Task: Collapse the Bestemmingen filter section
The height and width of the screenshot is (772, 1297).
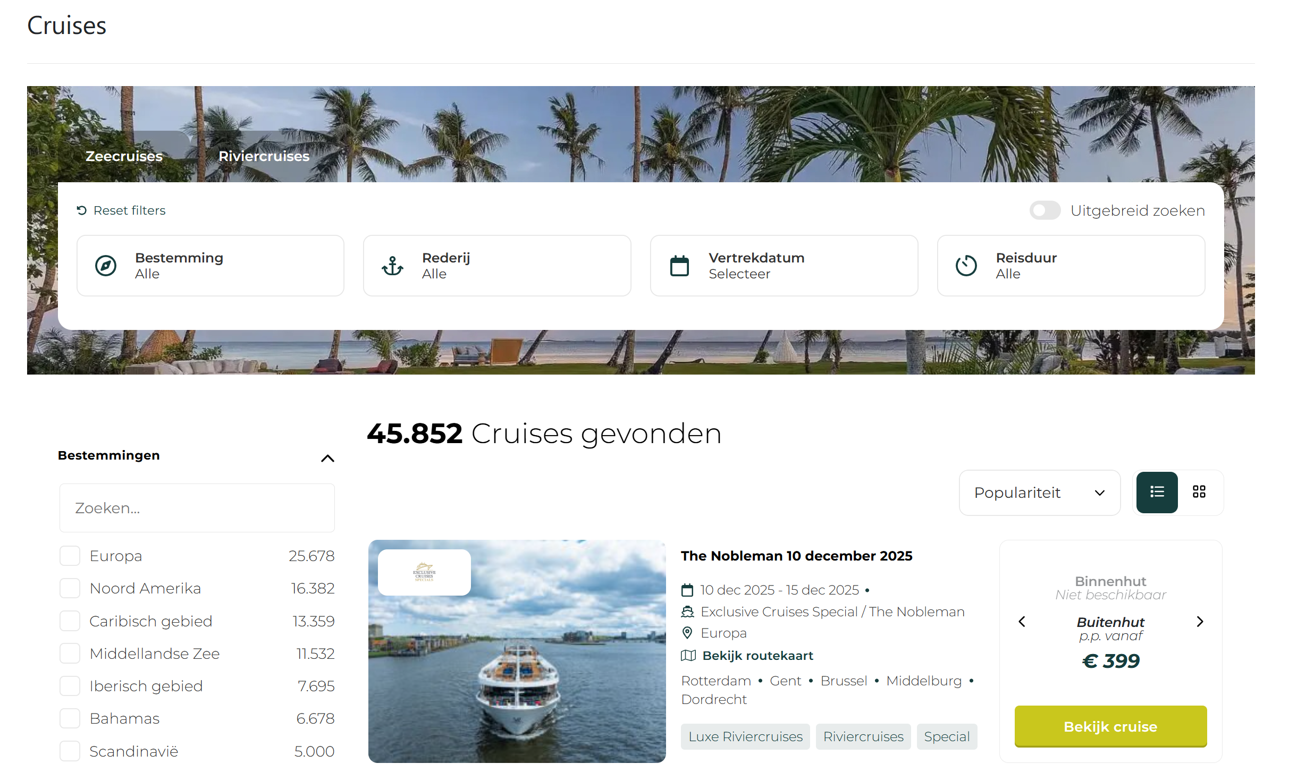Action: click(328, 457)
